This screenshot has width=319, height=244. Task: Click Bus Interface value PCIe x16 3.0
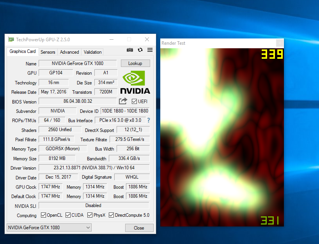[x=120, y=120]
